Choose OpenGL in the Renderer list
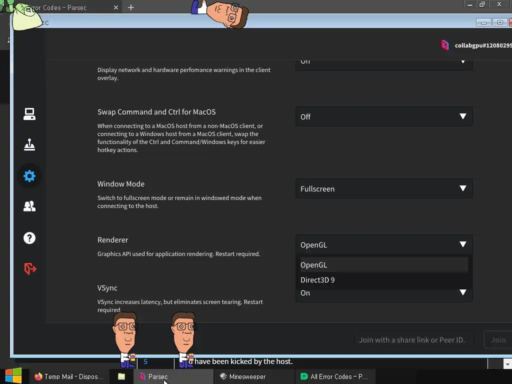Viewport: 512px width, 384px height. [x=384, y=265]
